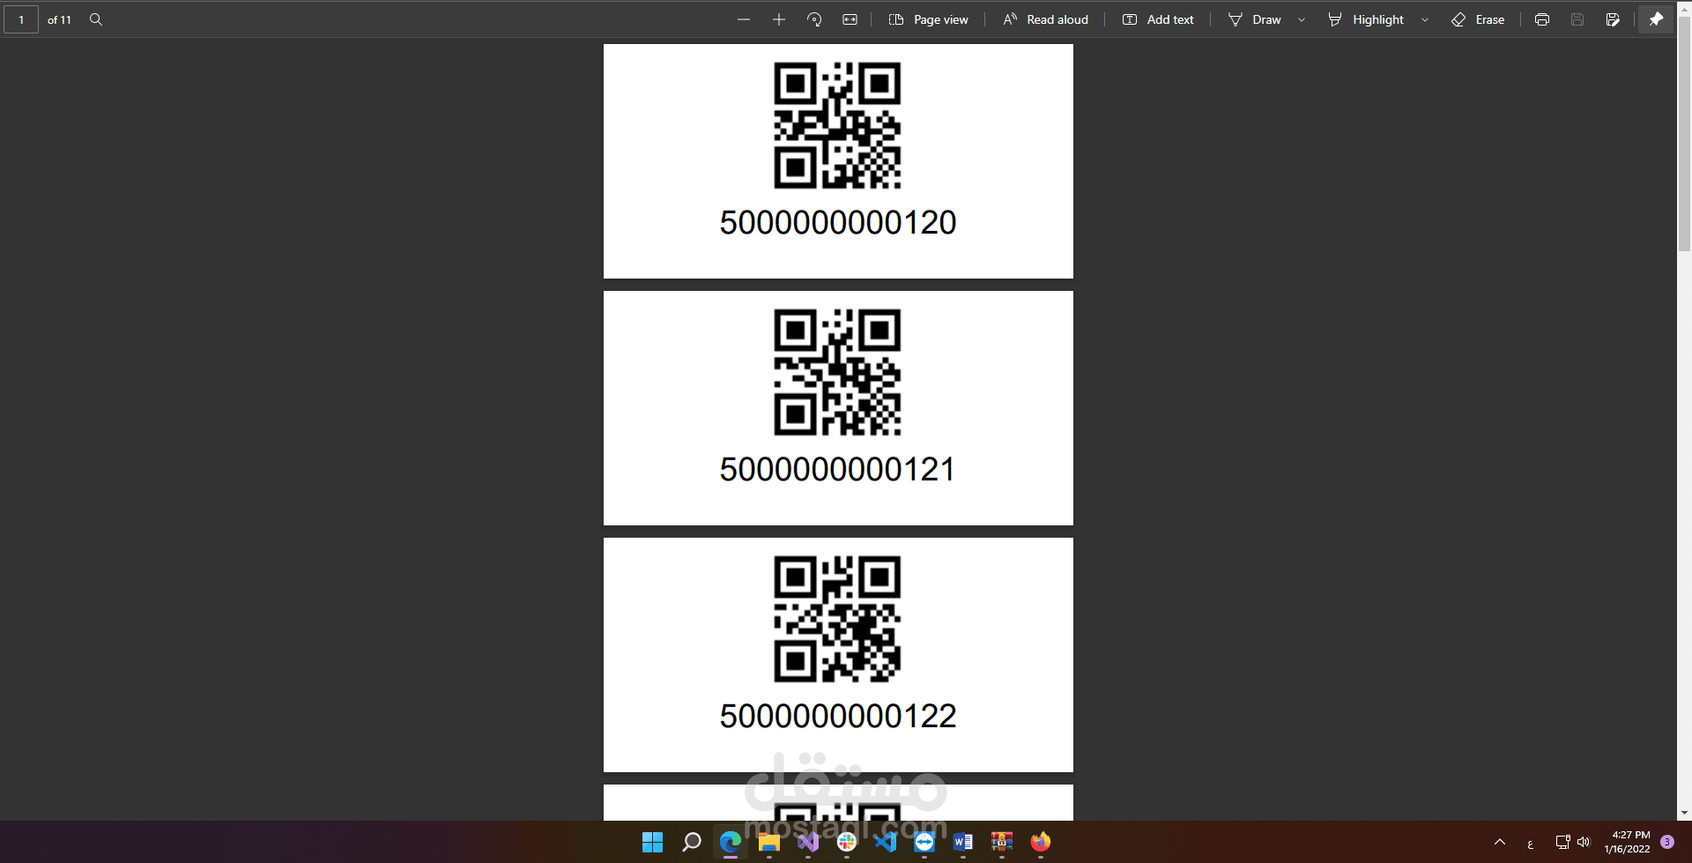
Task: Open Windows taskbar search
Action: (692, 843)
